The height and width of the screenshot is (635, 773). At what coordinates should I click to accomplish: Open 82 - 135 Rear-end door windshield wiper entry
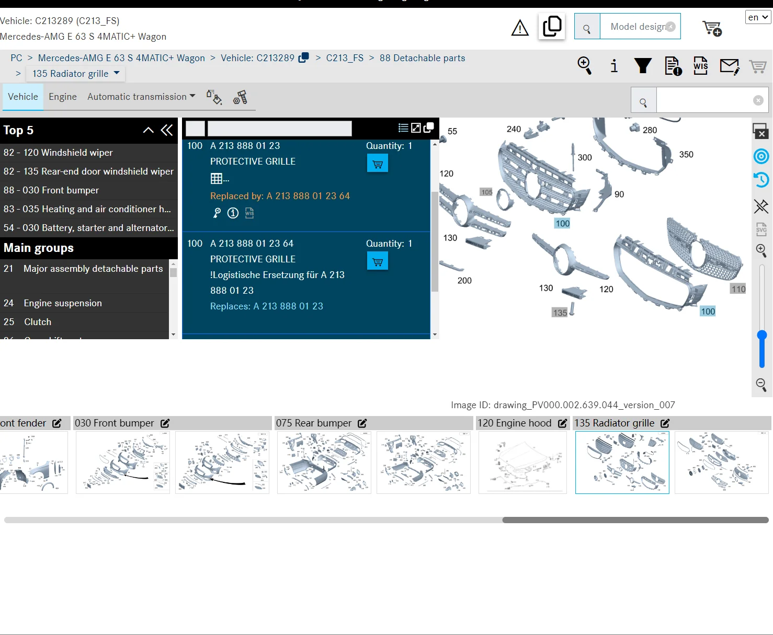click(x=89, y=171)
